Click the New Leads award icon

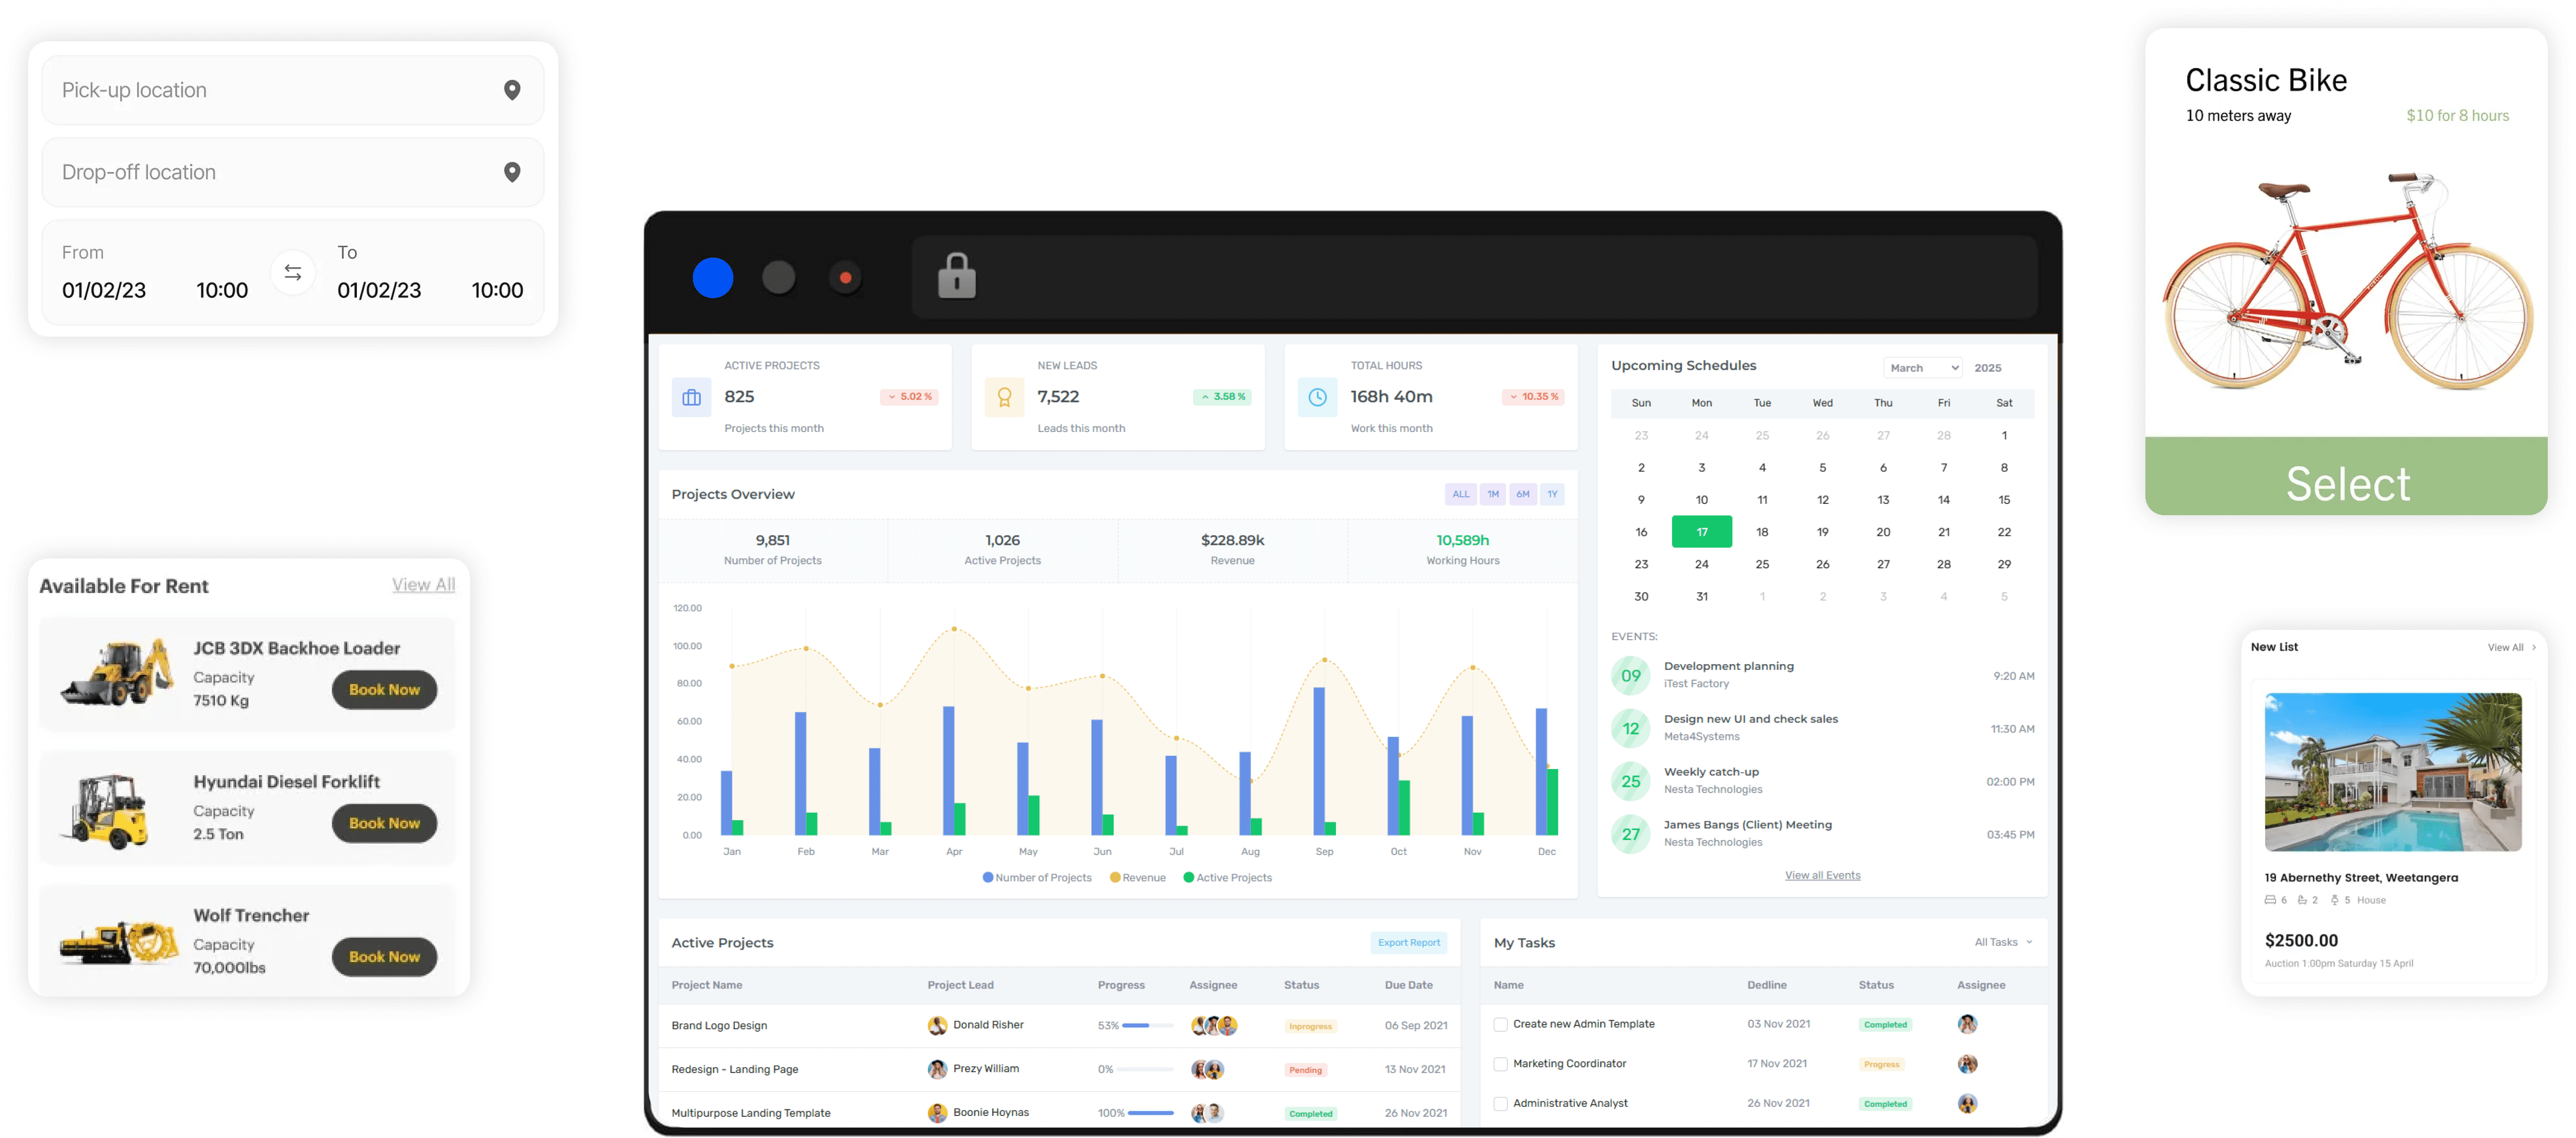point(1004,397)
